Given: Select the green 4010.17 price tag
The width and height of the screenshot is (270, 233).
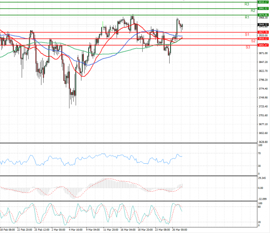Looking at the screenshot, I should click(263, 2).
